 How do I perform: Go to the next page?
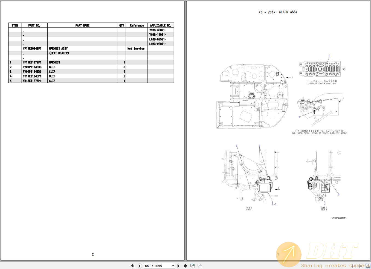pos(179,266)
